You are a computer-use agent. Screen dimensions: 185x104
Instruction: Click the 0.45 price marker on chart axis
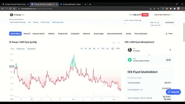tap(12, 66)
